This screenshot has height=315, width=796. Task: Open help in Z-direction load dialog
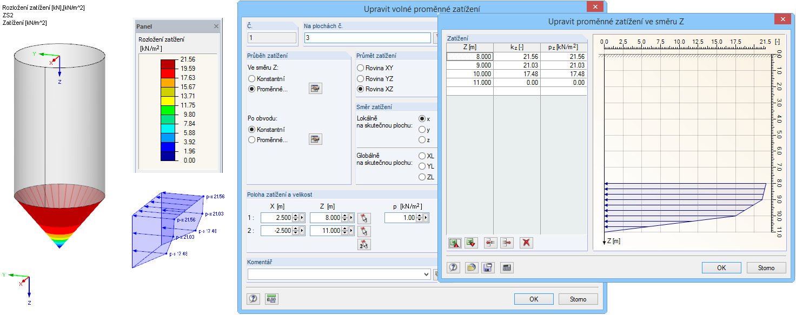(x=454, y=267)
